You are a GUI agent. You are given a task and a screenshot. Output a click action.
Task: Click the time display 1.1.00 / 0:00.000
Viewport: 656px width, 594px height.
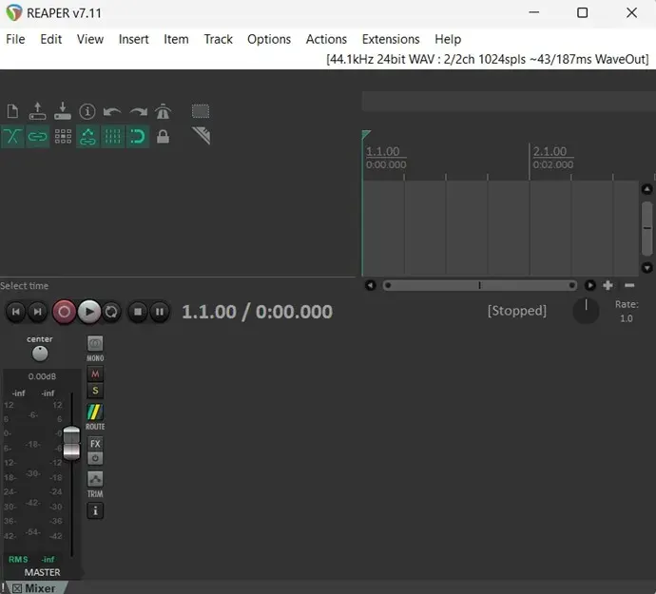[x=257, y=312]
